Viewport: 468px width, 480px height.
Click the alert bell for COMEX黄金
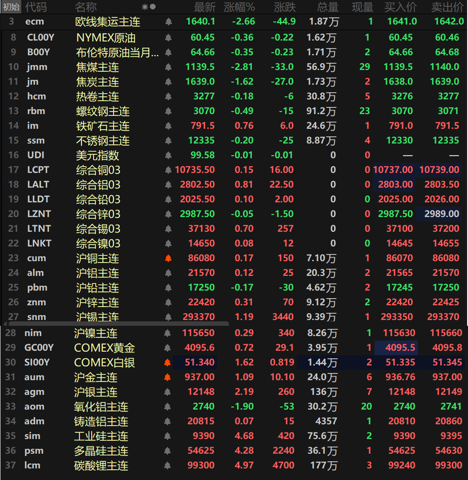pyautogui.click(x=167, y=348)
